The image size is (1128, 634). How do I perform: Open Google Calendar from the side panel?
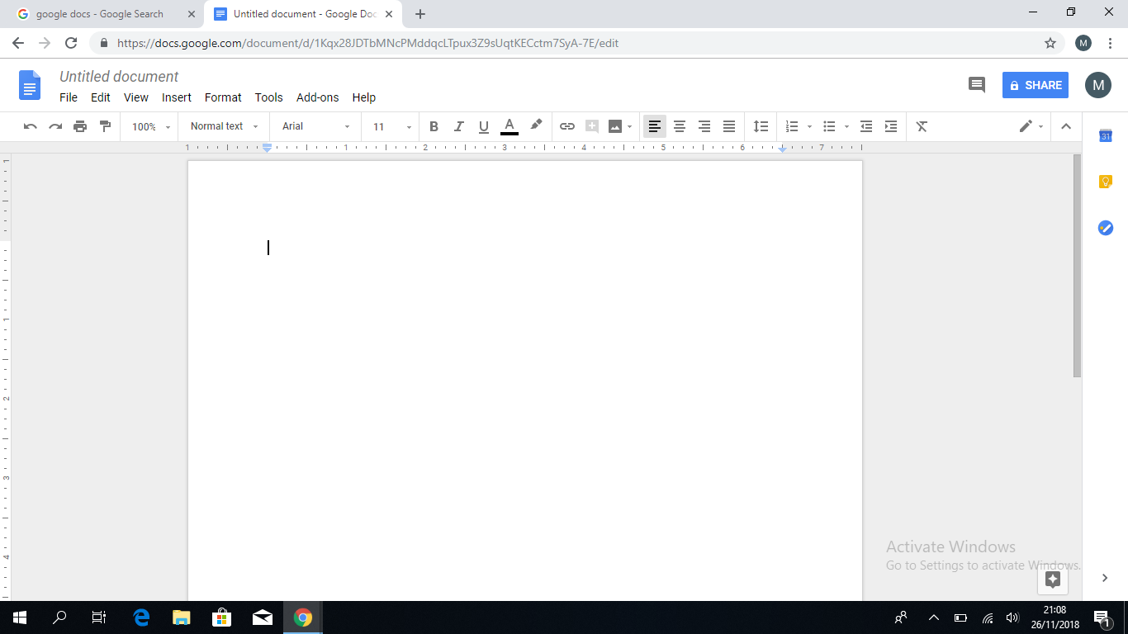1105,137
